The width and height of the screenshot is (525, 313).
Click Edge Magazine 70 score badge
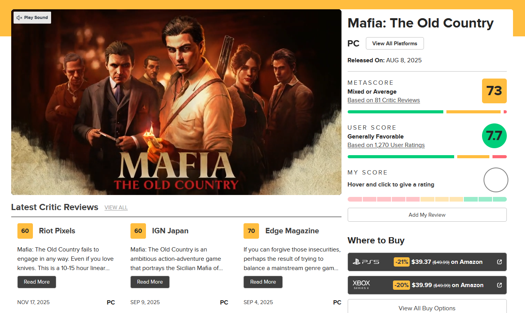[251, 231]
